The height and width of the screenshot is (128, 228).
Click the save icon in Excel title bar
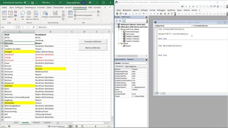tap(32, 2)
